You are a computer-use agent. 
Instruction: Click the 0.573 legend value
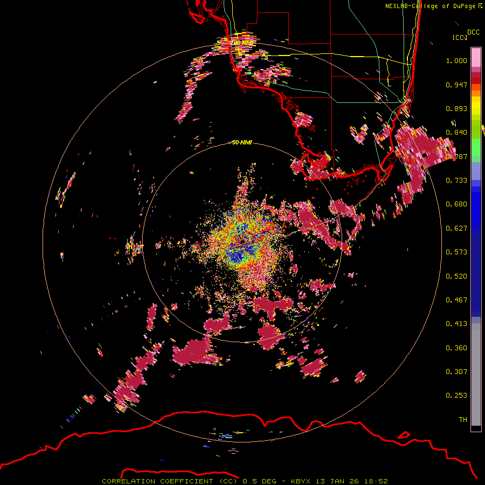tap(456, 252)
